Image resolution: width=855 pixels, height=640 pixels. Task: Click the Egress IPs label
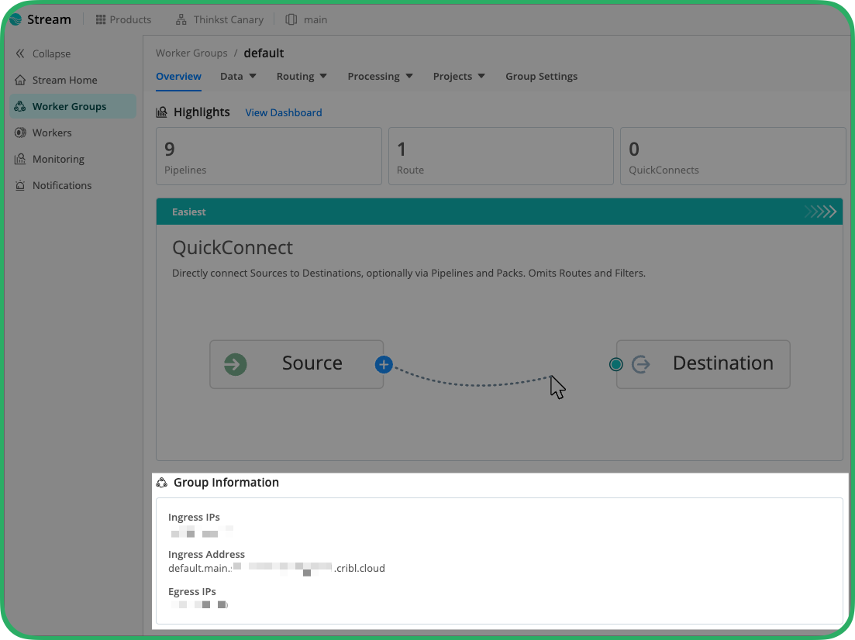pos(192,591)
